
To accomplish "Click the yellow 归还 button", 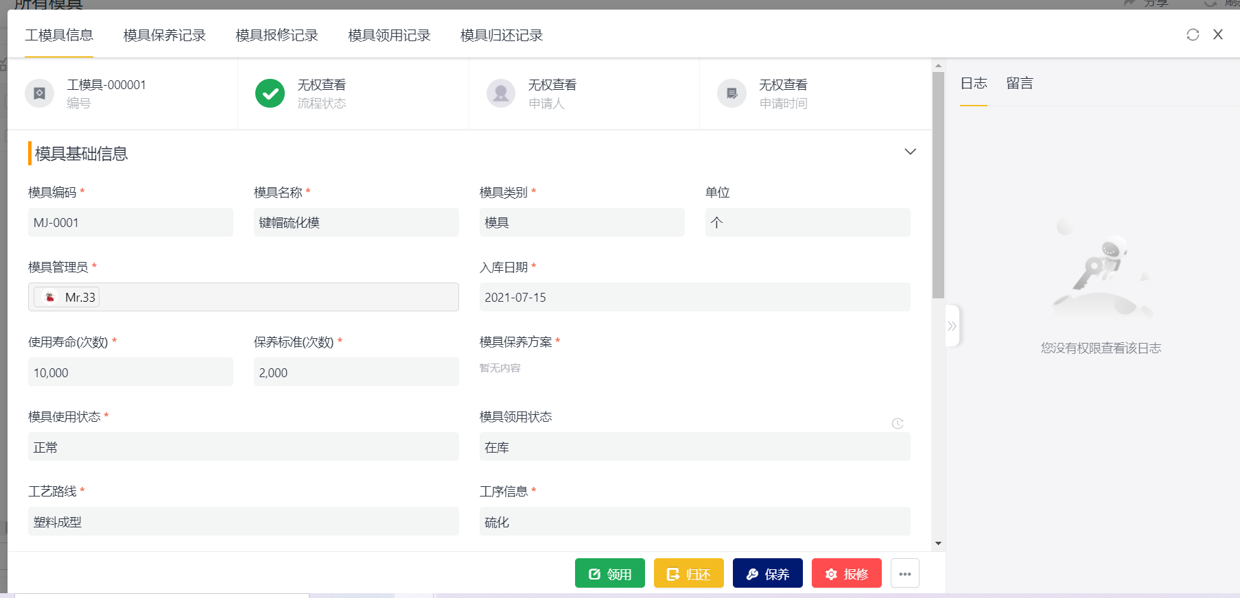I will click(x=688, y=574).
